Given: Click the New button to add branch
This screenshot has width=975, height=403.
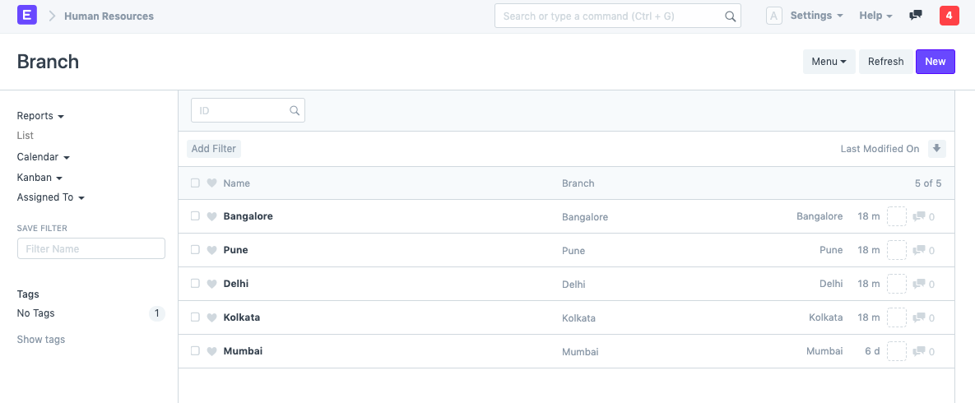Looking at the screenshot, I should (935, 62).
